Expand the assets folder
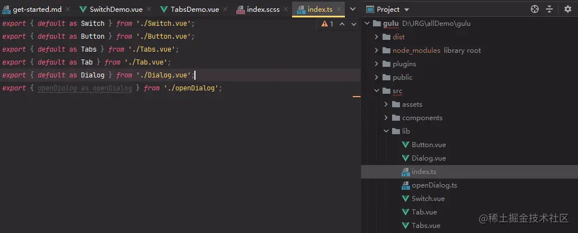Screen dimensions: 578x233 [x=386, y=104]
